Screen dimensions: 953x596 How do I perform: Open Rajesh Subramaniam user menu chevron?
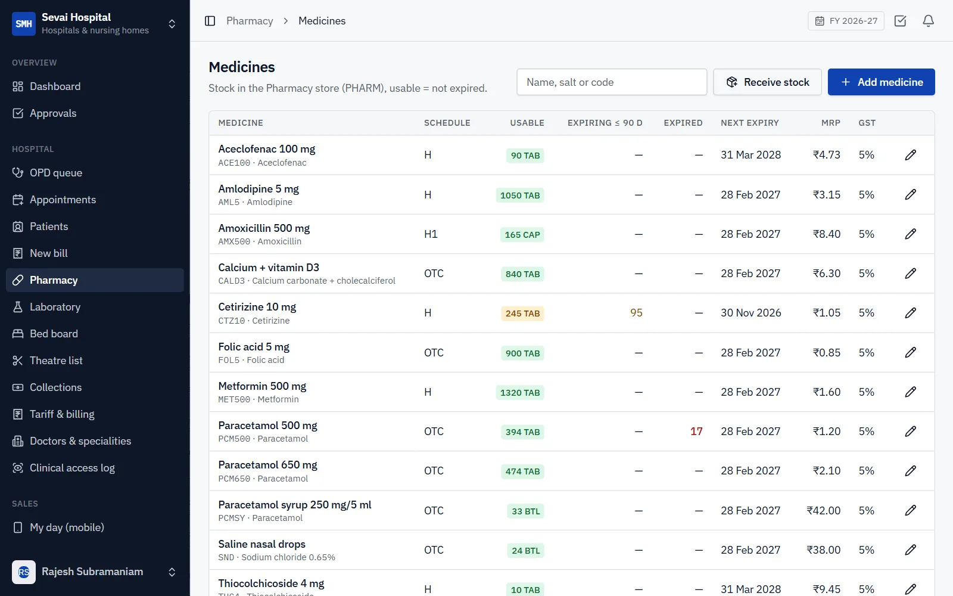[172, 572]
